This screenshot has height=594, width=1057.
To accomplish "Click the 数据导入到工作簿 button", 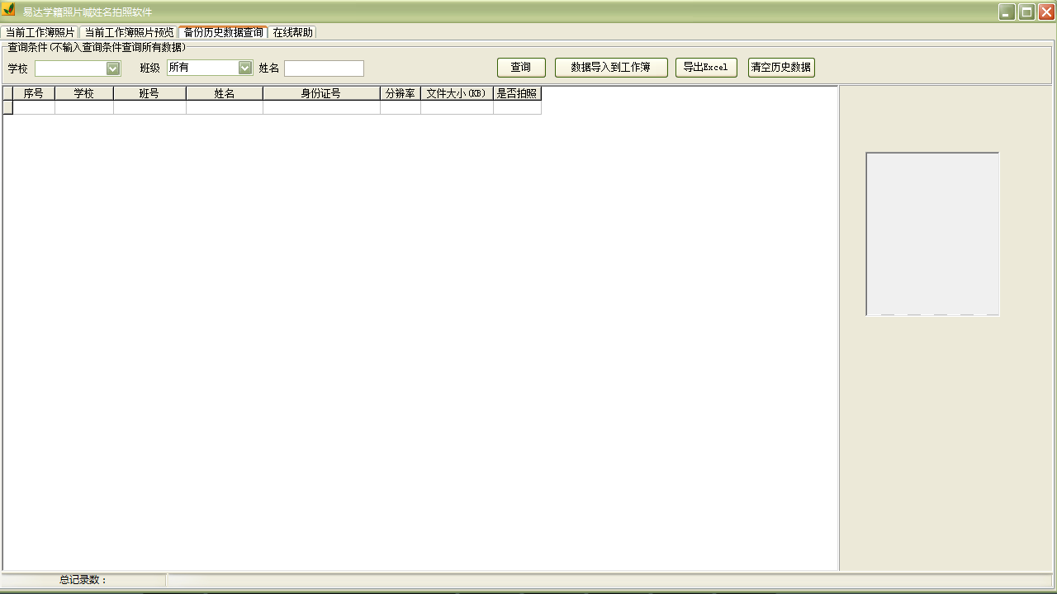I will (x=610, y=68).
